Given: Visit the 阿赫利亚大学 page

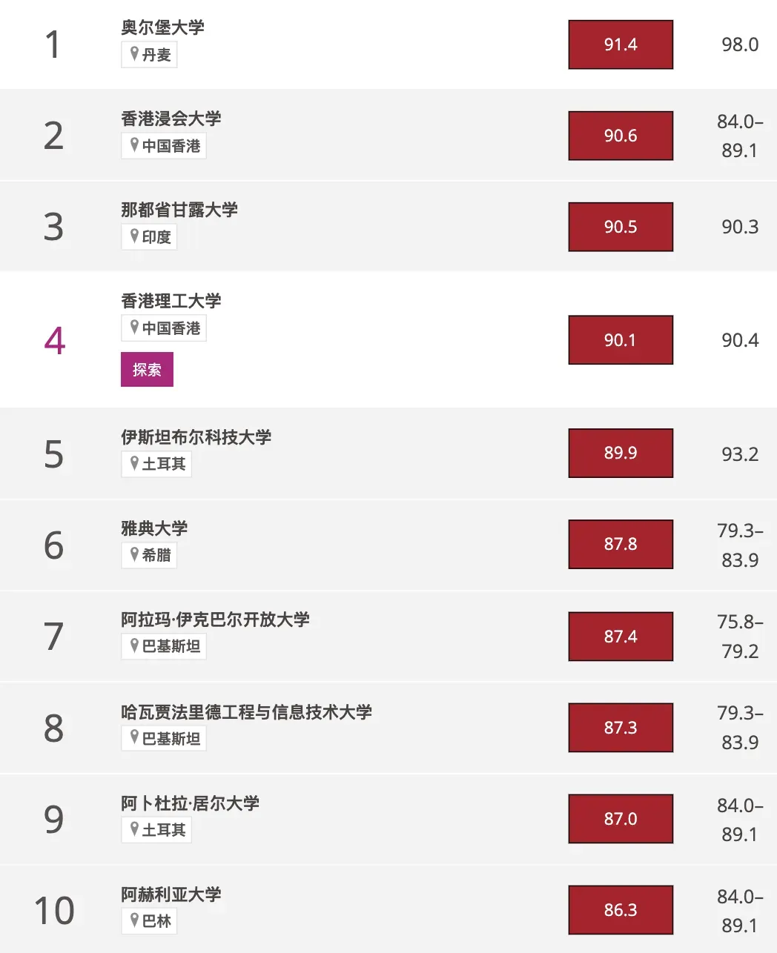Looking at the screenshot, I should pyautogui.click(x=171, y=894).
